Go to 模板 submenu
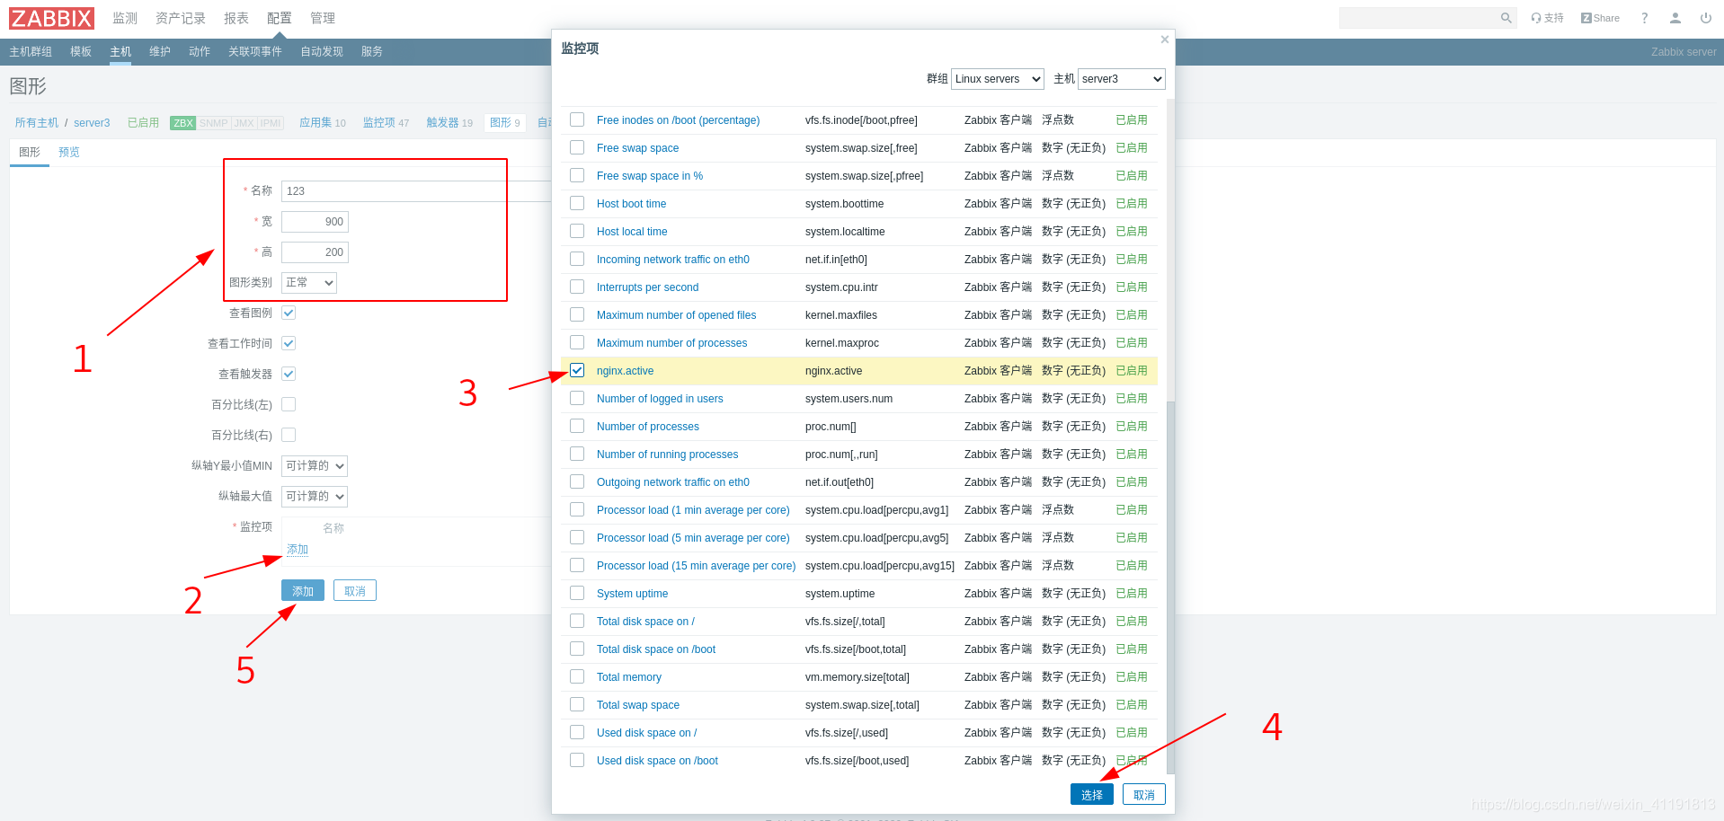The height and width of the screenshot is (821, 1724). pos(81,51)
